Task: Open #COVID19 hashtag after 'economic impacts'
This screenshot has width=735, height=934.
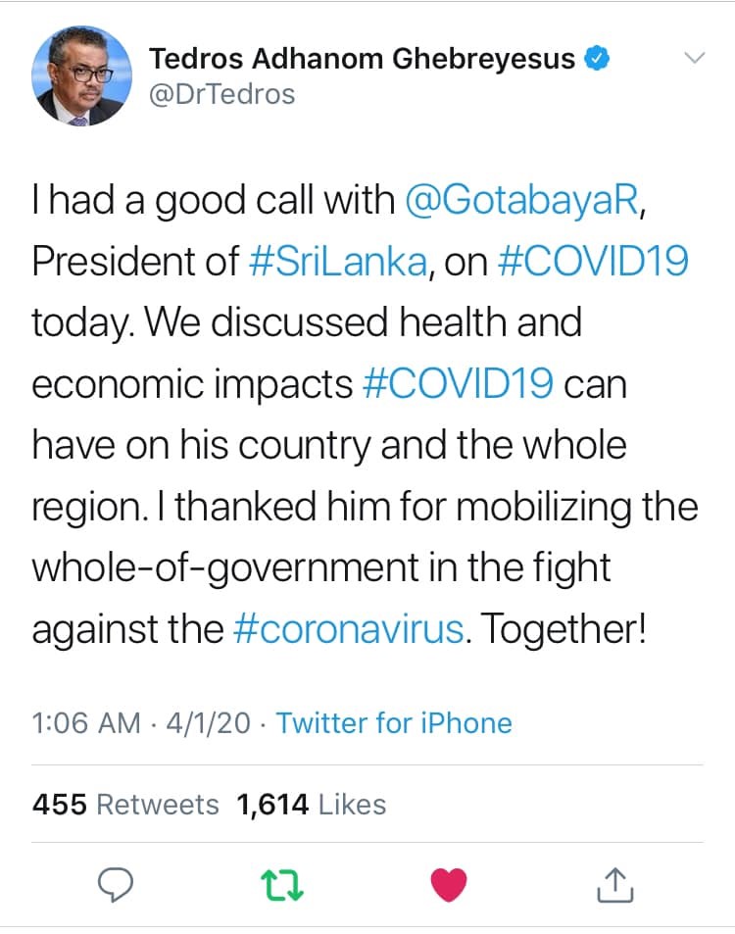Action: (x=457, y=384)
